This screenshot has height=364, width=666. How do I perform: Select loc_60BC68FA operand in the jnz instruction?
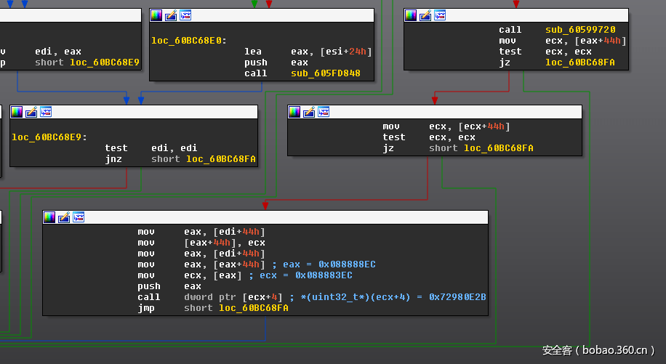tap(220, 159)
